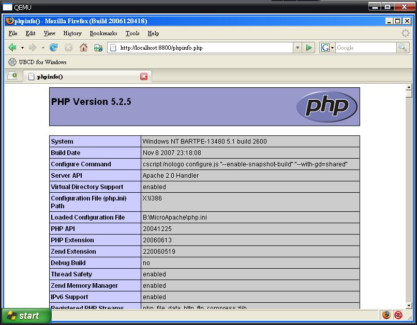
Task: Open the Bookmarks menu
Action: [x=103, y=33]
